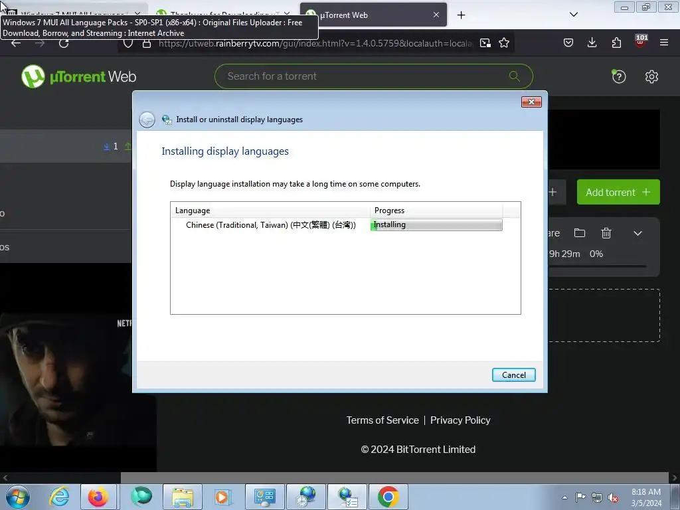Open the list all tabs dropdown

573,15
